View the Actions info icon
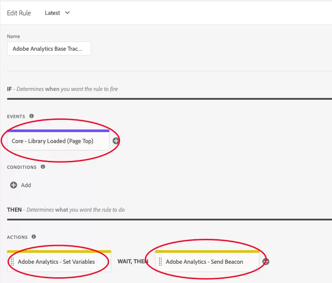 click(34, 237)
